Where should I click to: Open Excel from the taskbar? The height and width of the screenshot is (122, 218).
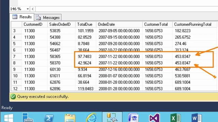coord(175,118)
